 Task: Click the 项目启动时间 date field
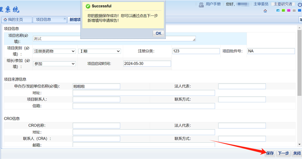tap(147, 64)
